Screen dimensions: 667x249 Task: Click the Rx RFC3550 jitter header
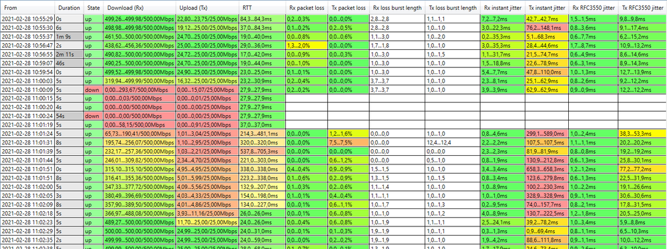point(594,7)
